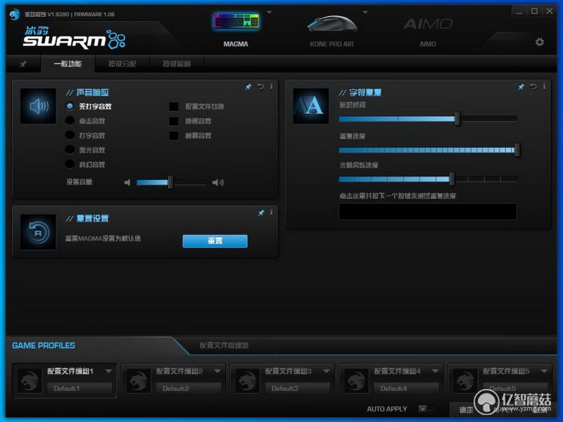This screenshot has height=422, width=563.
Task: Click the black repeat-rate test input box
Action: pos(428,212)
